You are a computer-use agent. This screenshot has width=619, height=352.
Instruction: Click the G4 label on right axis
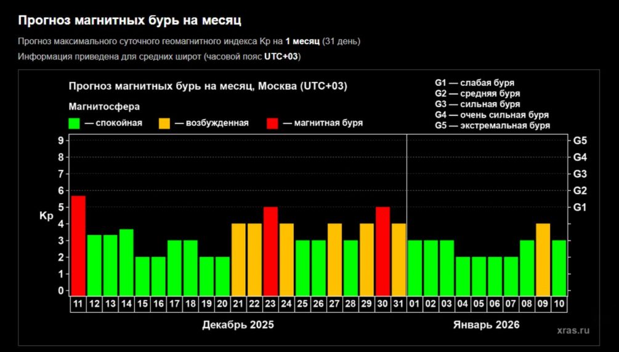pos(580,157)
